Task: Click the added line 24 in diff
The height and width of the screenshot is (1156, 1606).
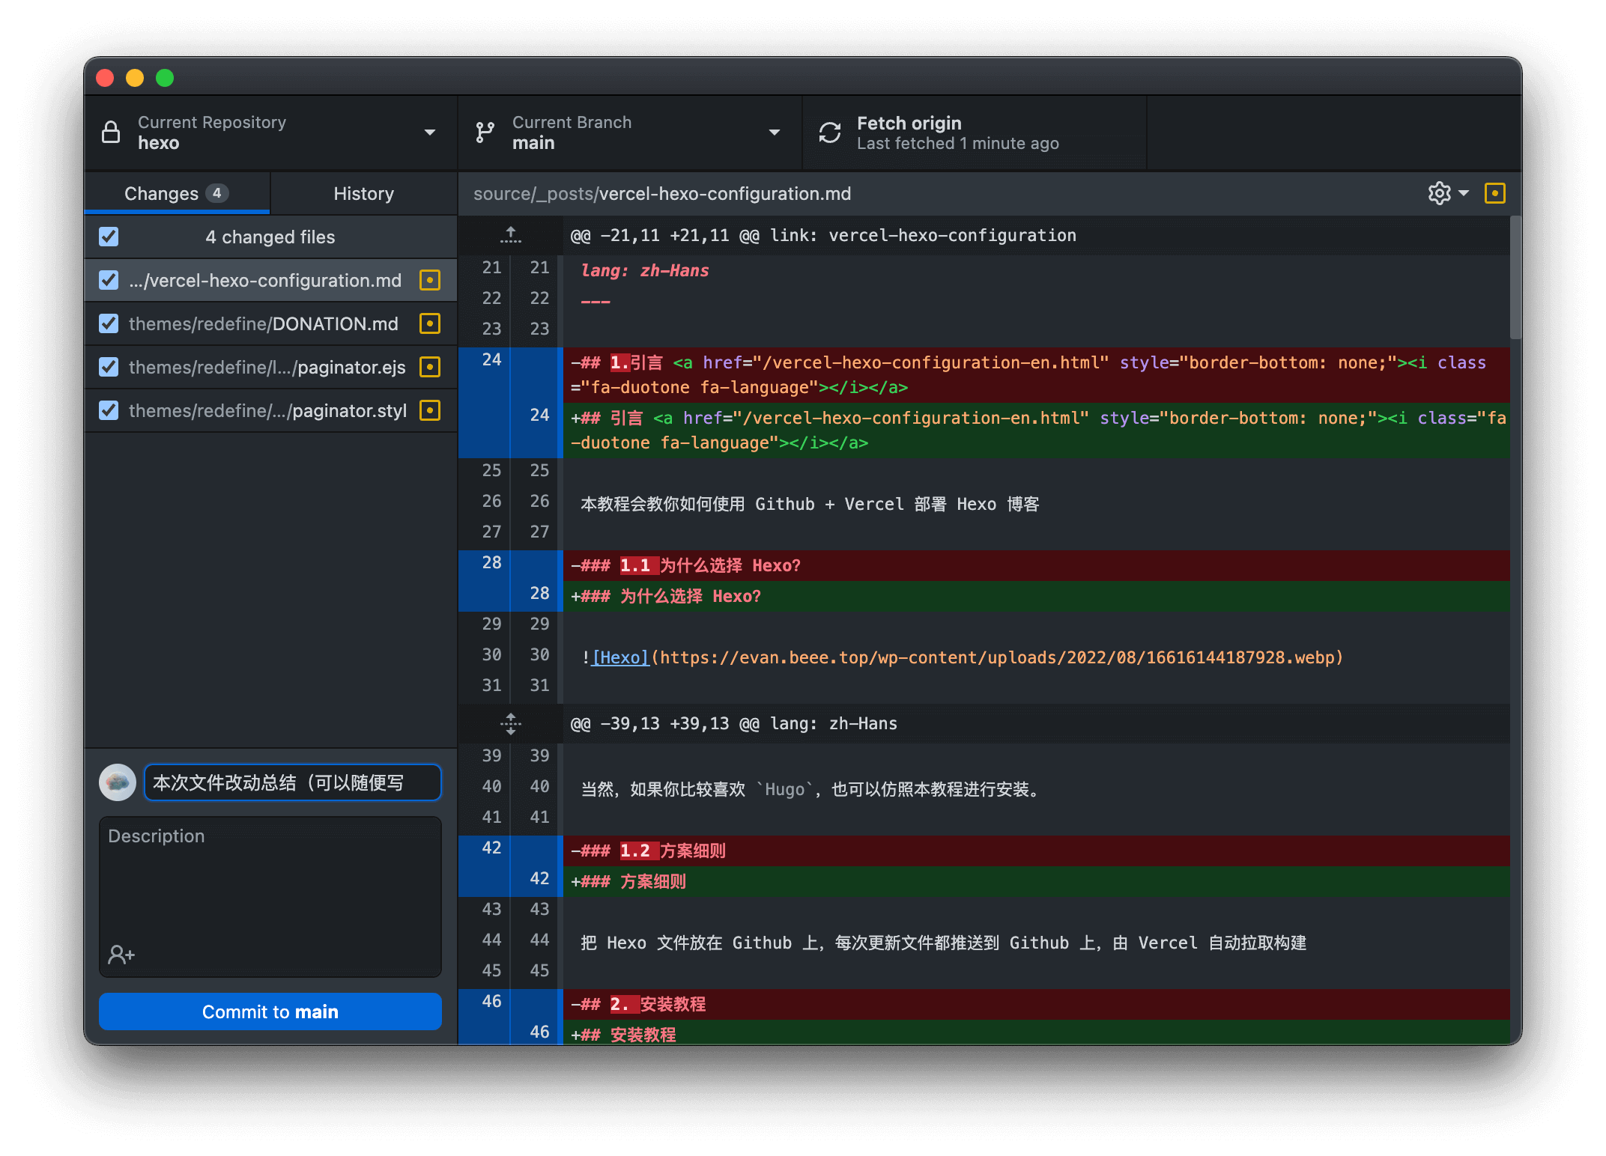Action: click(x=1037, y=430)
